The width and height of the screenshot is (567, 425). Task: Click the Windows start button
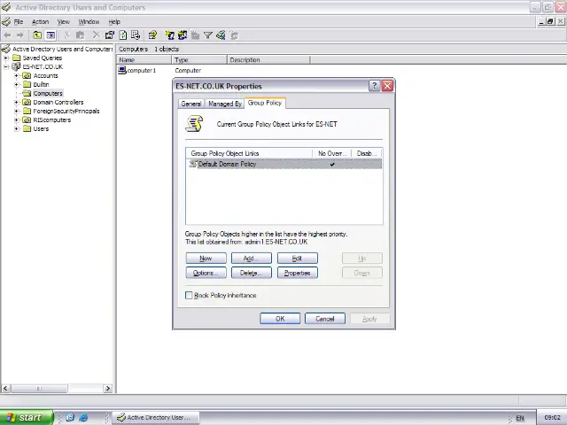pos(26,417)
